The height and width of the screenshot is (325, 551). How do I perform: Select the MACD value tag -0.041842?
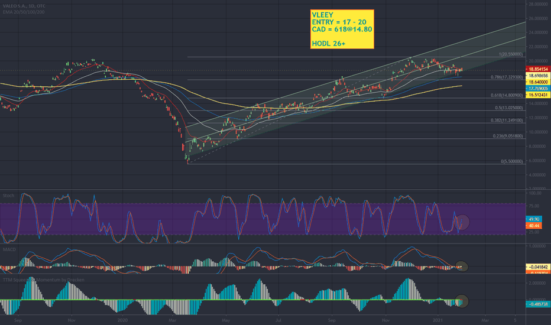click(537, 267)
